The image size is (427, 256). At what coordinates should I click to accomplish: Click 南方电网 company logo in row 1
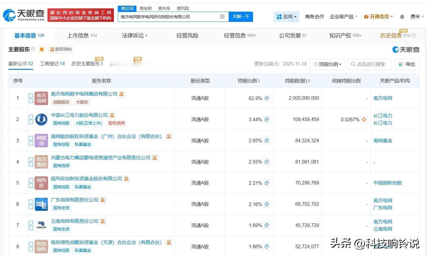coord(41,98)
